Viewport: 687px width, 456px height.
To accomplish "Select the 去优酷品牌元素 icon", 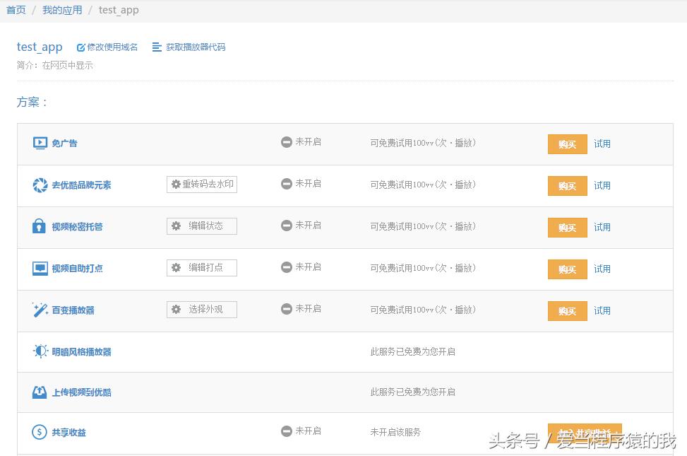I will click(41, 185).
